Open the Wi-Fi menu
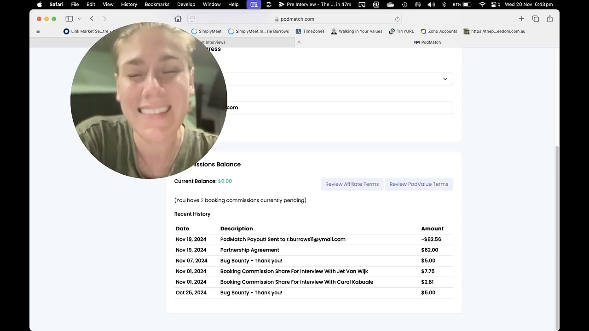Viewport: 589px width, 331px height. click(482, 5)
